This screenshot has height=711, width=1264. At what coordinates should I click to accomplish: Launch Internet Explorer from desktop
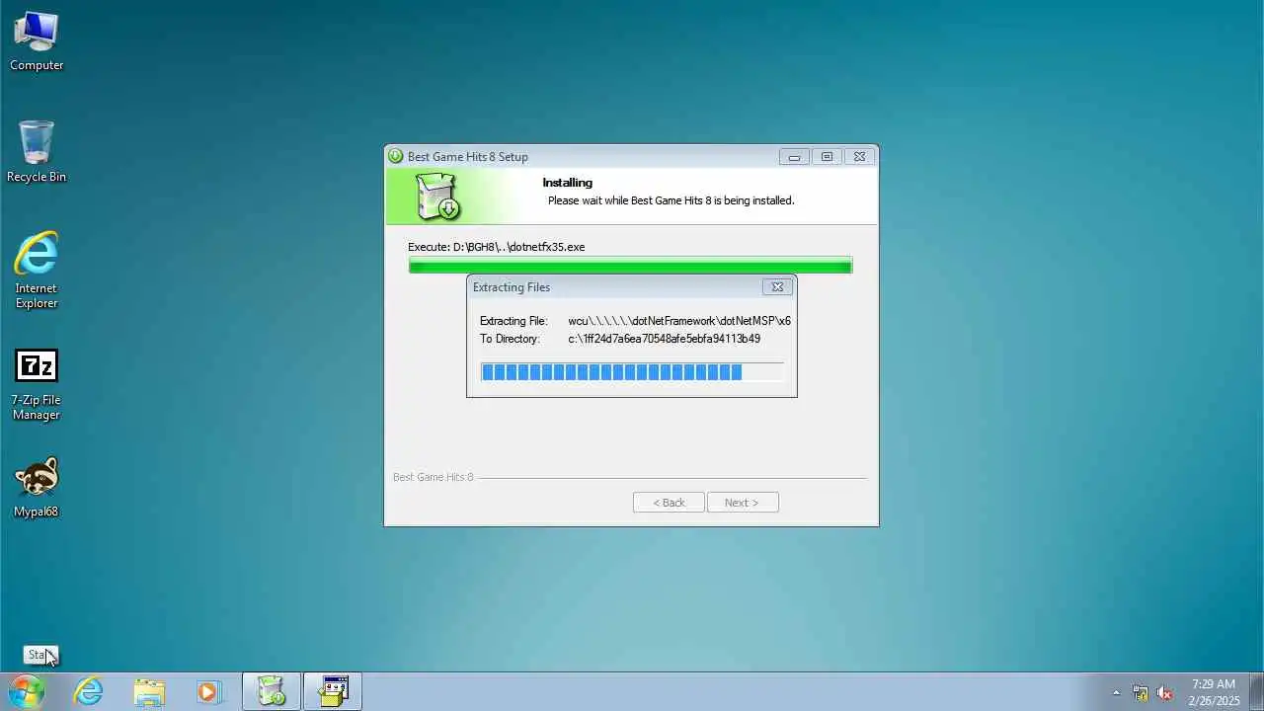pyautogui.click(x=37, y=271)
